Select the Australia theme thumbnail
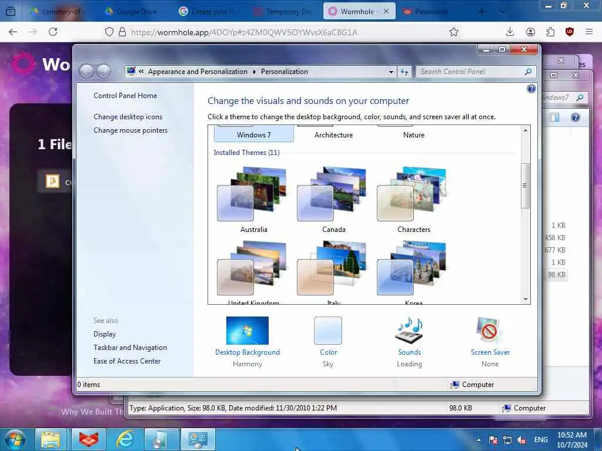Viewport: 602px width, 451px height. 252,194
